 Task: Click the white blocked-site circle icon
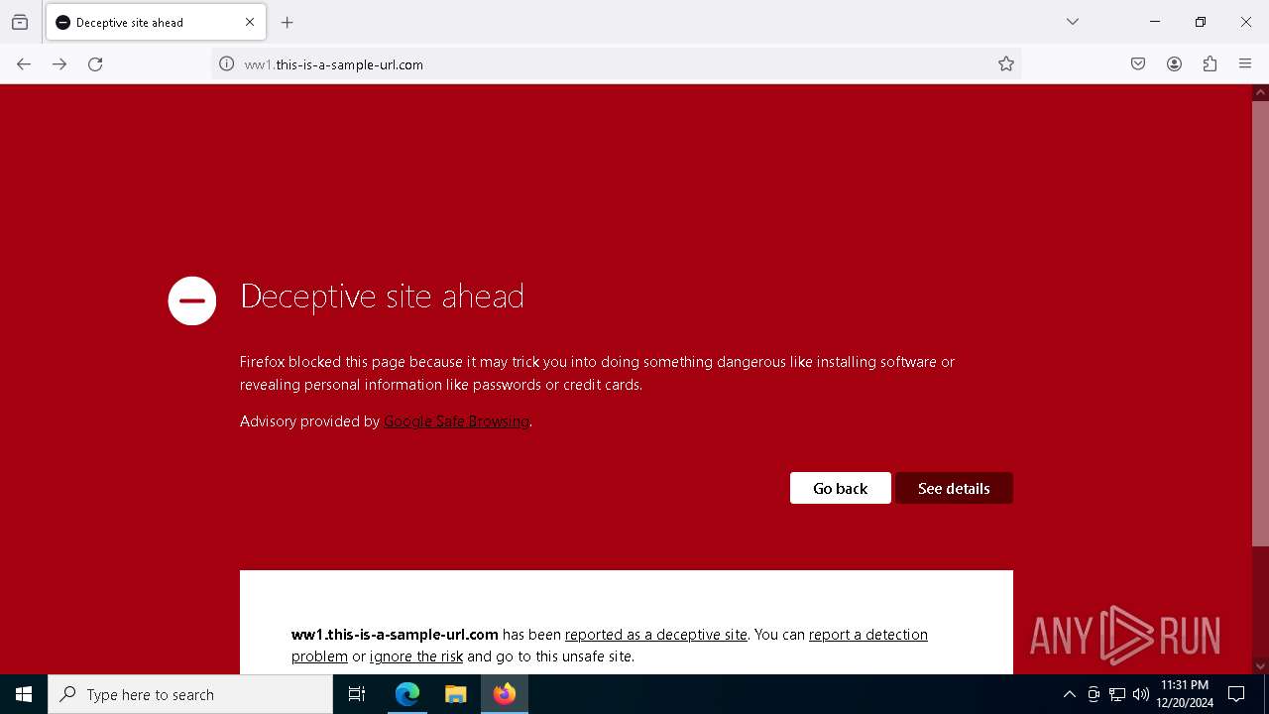[x=192, y=300]
